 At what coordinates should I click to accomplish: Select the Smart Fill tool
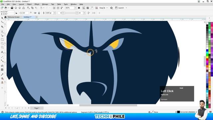click(x=2, y=82)
